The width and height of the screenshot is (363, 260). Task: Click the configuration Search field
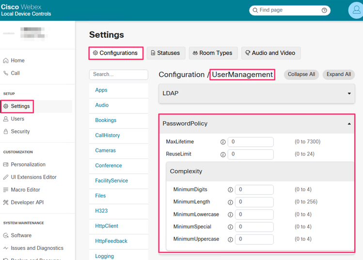pyautogui.click(x=119, y=75)
